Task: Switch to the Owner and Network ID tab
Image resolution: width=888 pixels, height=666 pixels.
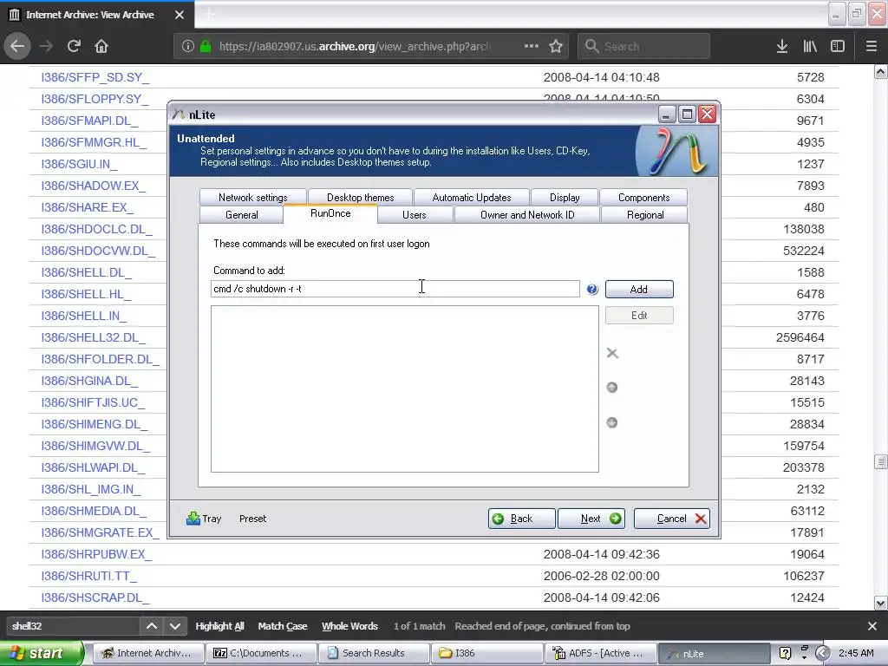Action: [x=527, y=215]
